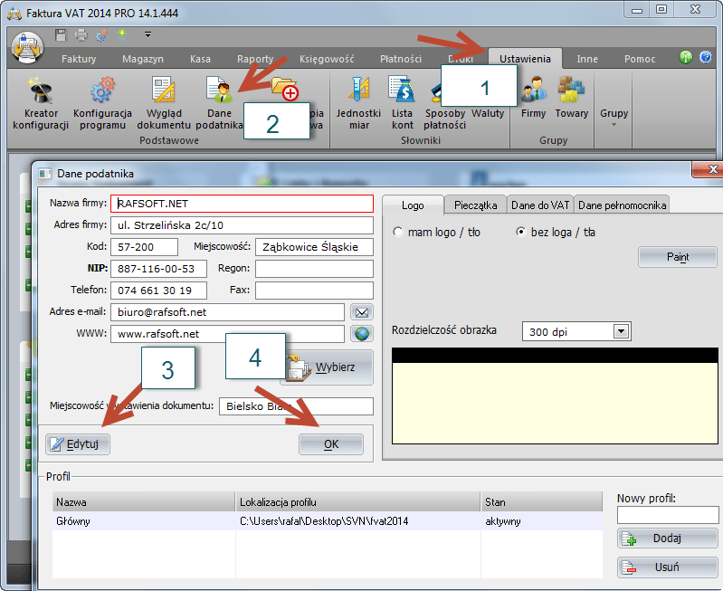Open the Rozdzielczość obrazka dropdown
The image size is (723, 591).
click(x=621, y=331)
